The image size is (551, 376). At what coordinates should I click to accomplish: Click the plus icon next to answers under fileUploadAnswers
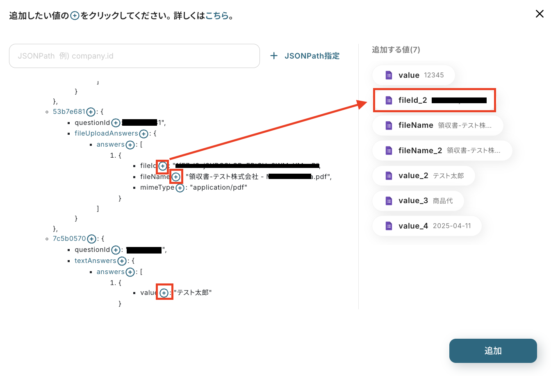pyautogui.click(x=130, y=145)
